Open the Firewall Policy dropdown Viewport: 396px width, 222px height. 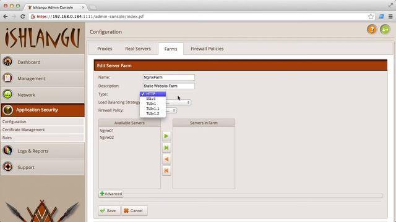(171, 110)
